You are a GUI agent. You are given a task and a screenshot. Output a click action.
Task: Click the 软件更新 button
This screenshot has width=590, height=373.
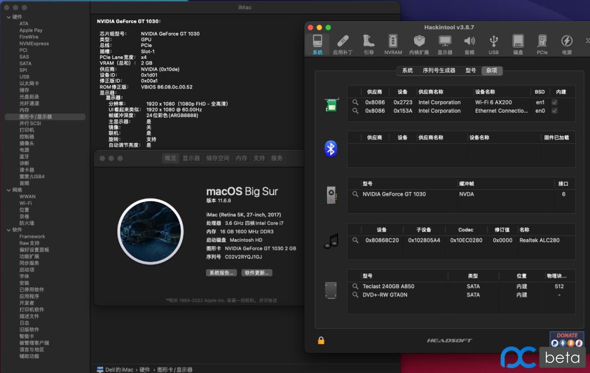tap(257, 273)
